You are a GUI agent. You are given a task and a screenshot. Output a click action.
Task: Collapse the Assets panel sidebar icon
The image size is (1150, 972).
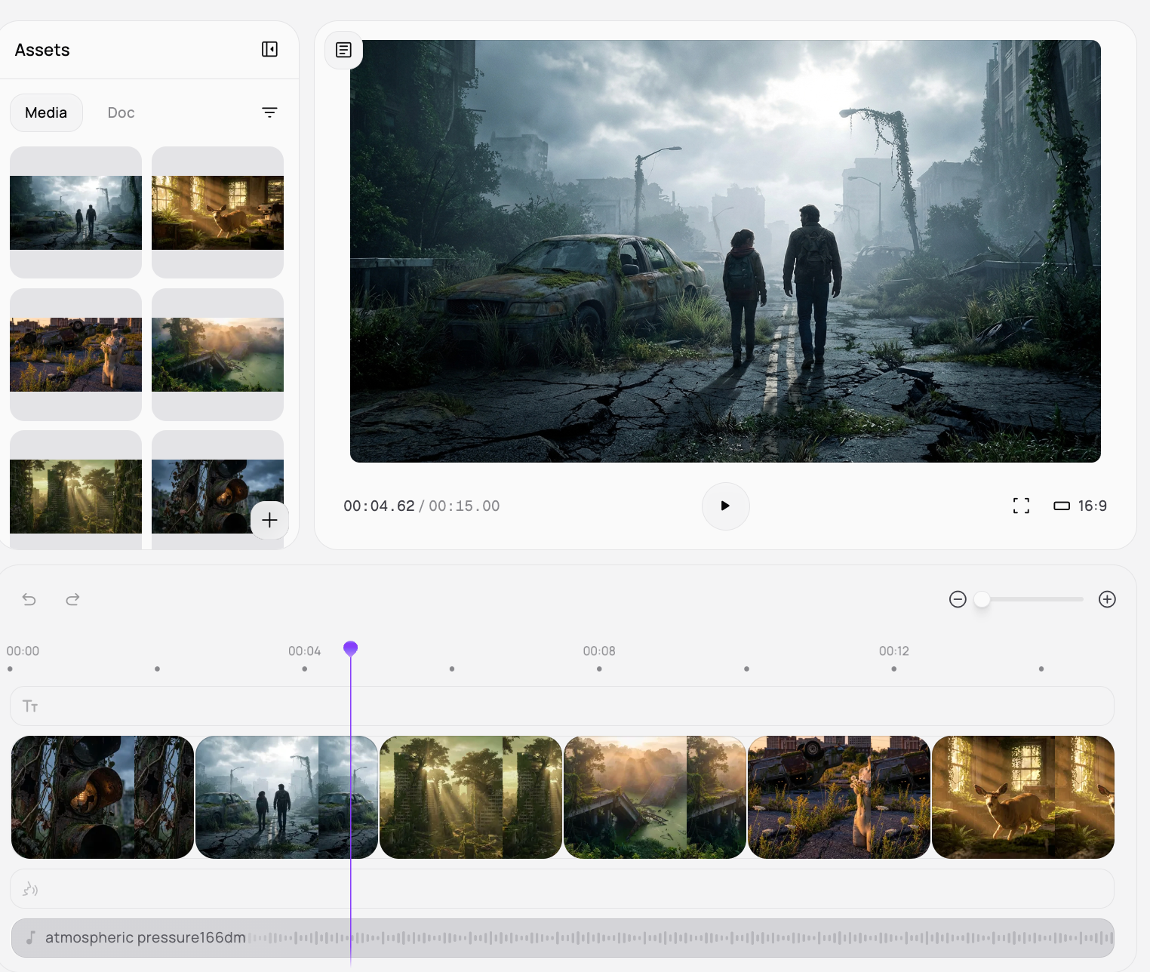coord(269,50)
